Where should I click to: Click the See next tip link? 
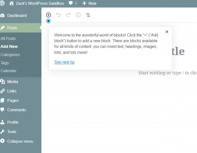64,62
